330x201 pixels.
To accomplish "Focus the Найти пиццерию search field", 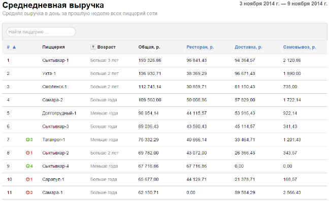I will point(41,32).
